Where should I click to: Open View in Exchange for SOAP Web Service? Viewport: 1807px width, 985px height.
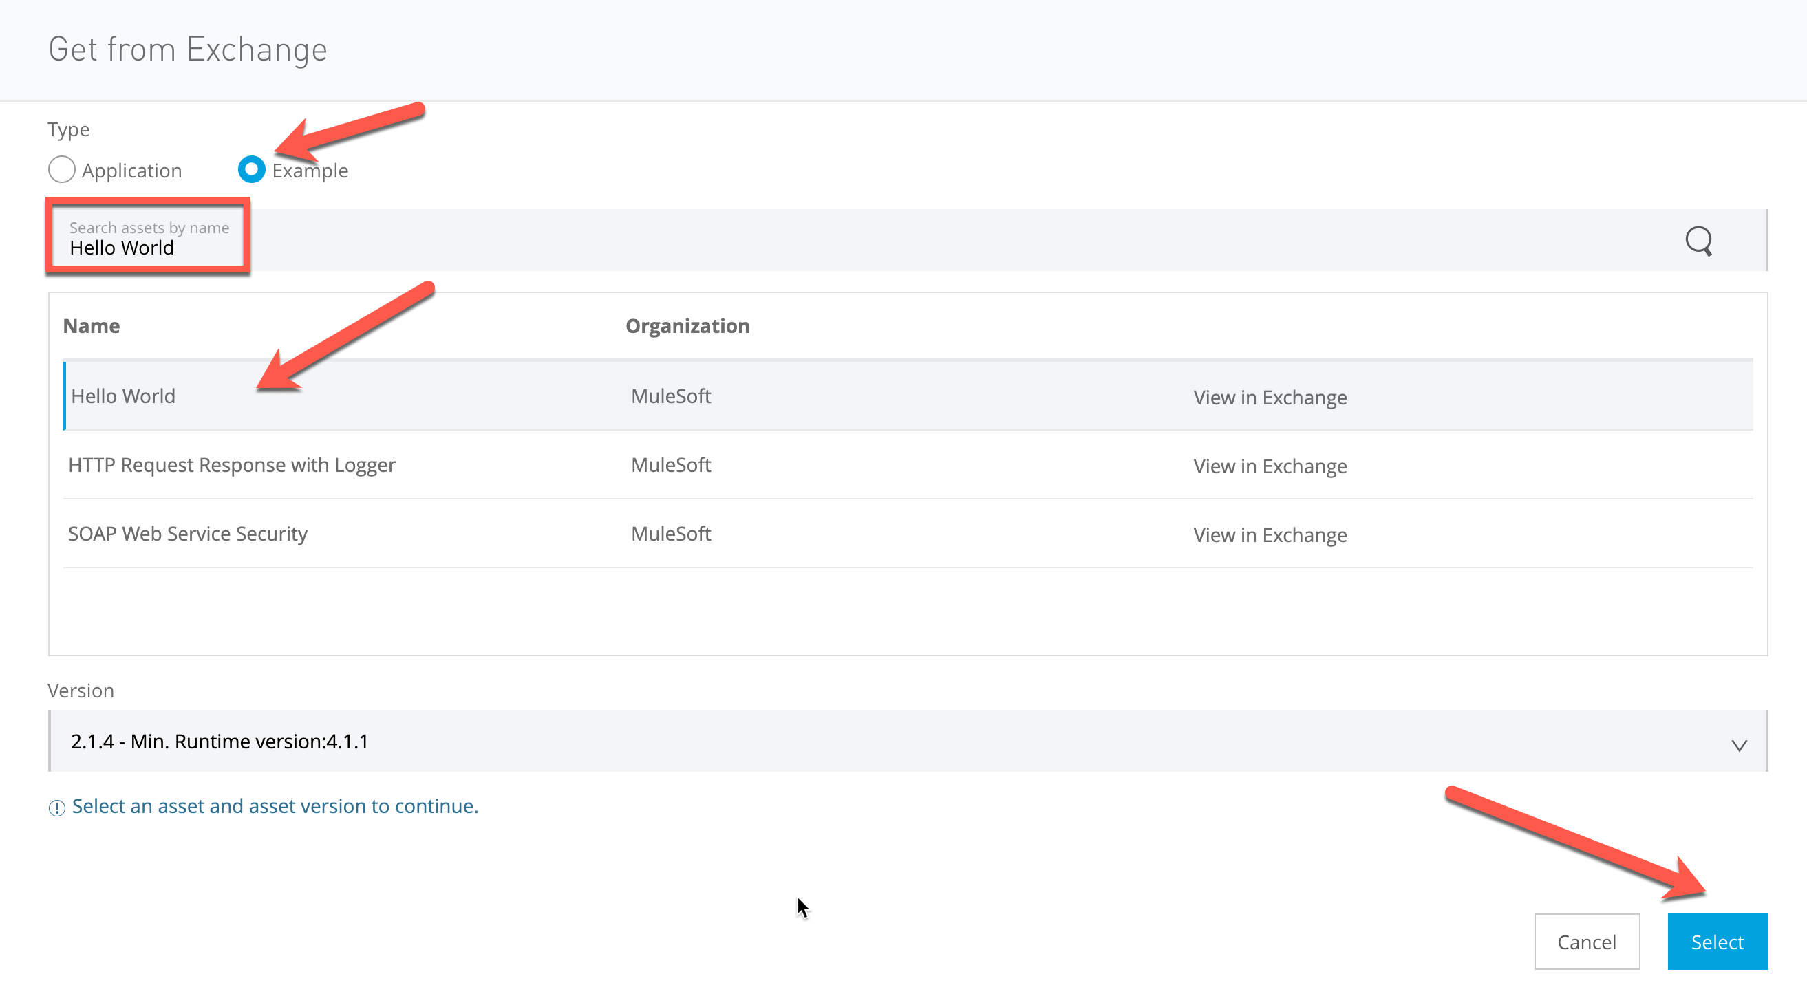[x=1270, y=535]
